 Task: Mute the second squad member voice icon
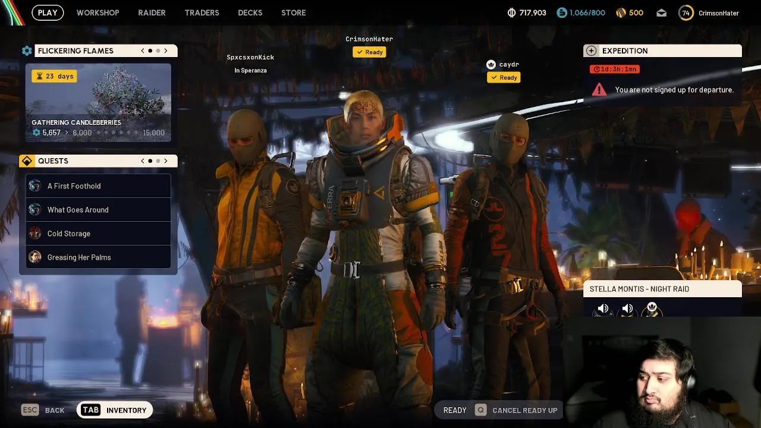tap(627, 309)
